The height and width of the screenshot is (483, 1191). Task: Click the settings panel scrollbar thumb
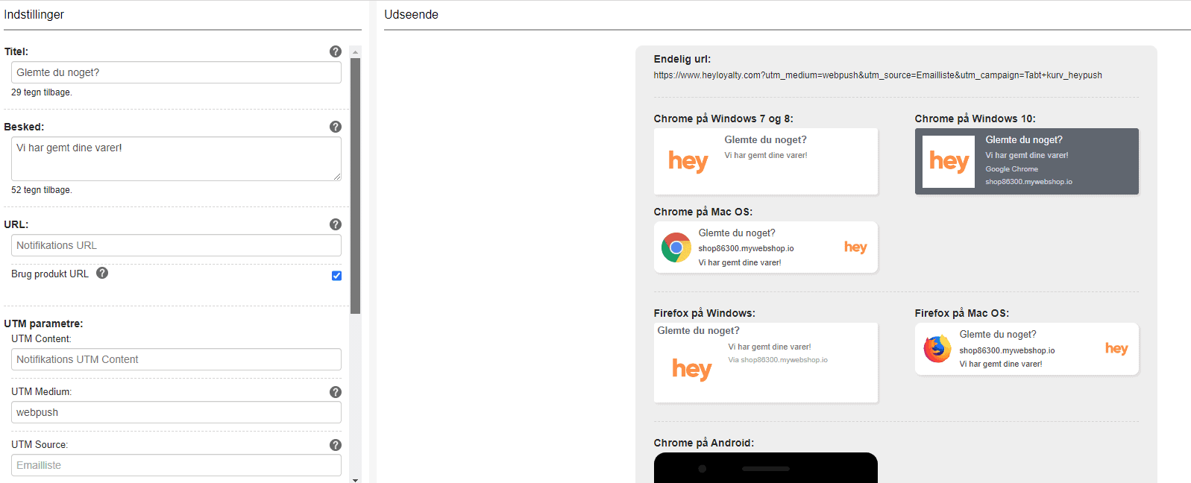point(356,185)
